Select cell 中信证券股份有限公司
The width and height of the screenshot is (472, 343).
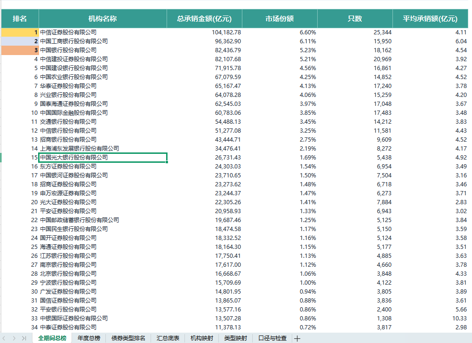tap(103, 32)
